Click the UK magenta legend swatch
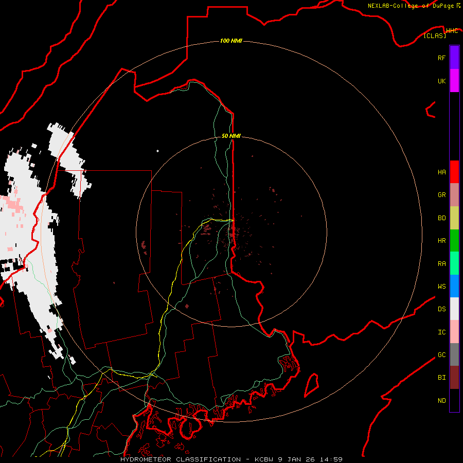 [x=454, y=81]
